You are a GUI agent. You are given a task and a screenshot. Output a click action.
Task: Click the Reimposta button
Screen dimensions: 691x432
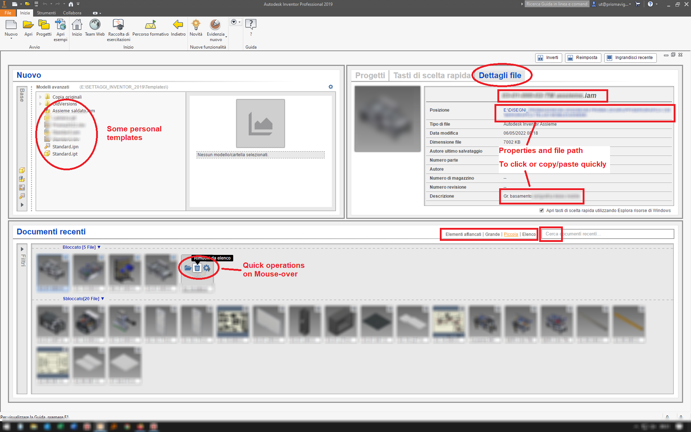tap(583, 58)
